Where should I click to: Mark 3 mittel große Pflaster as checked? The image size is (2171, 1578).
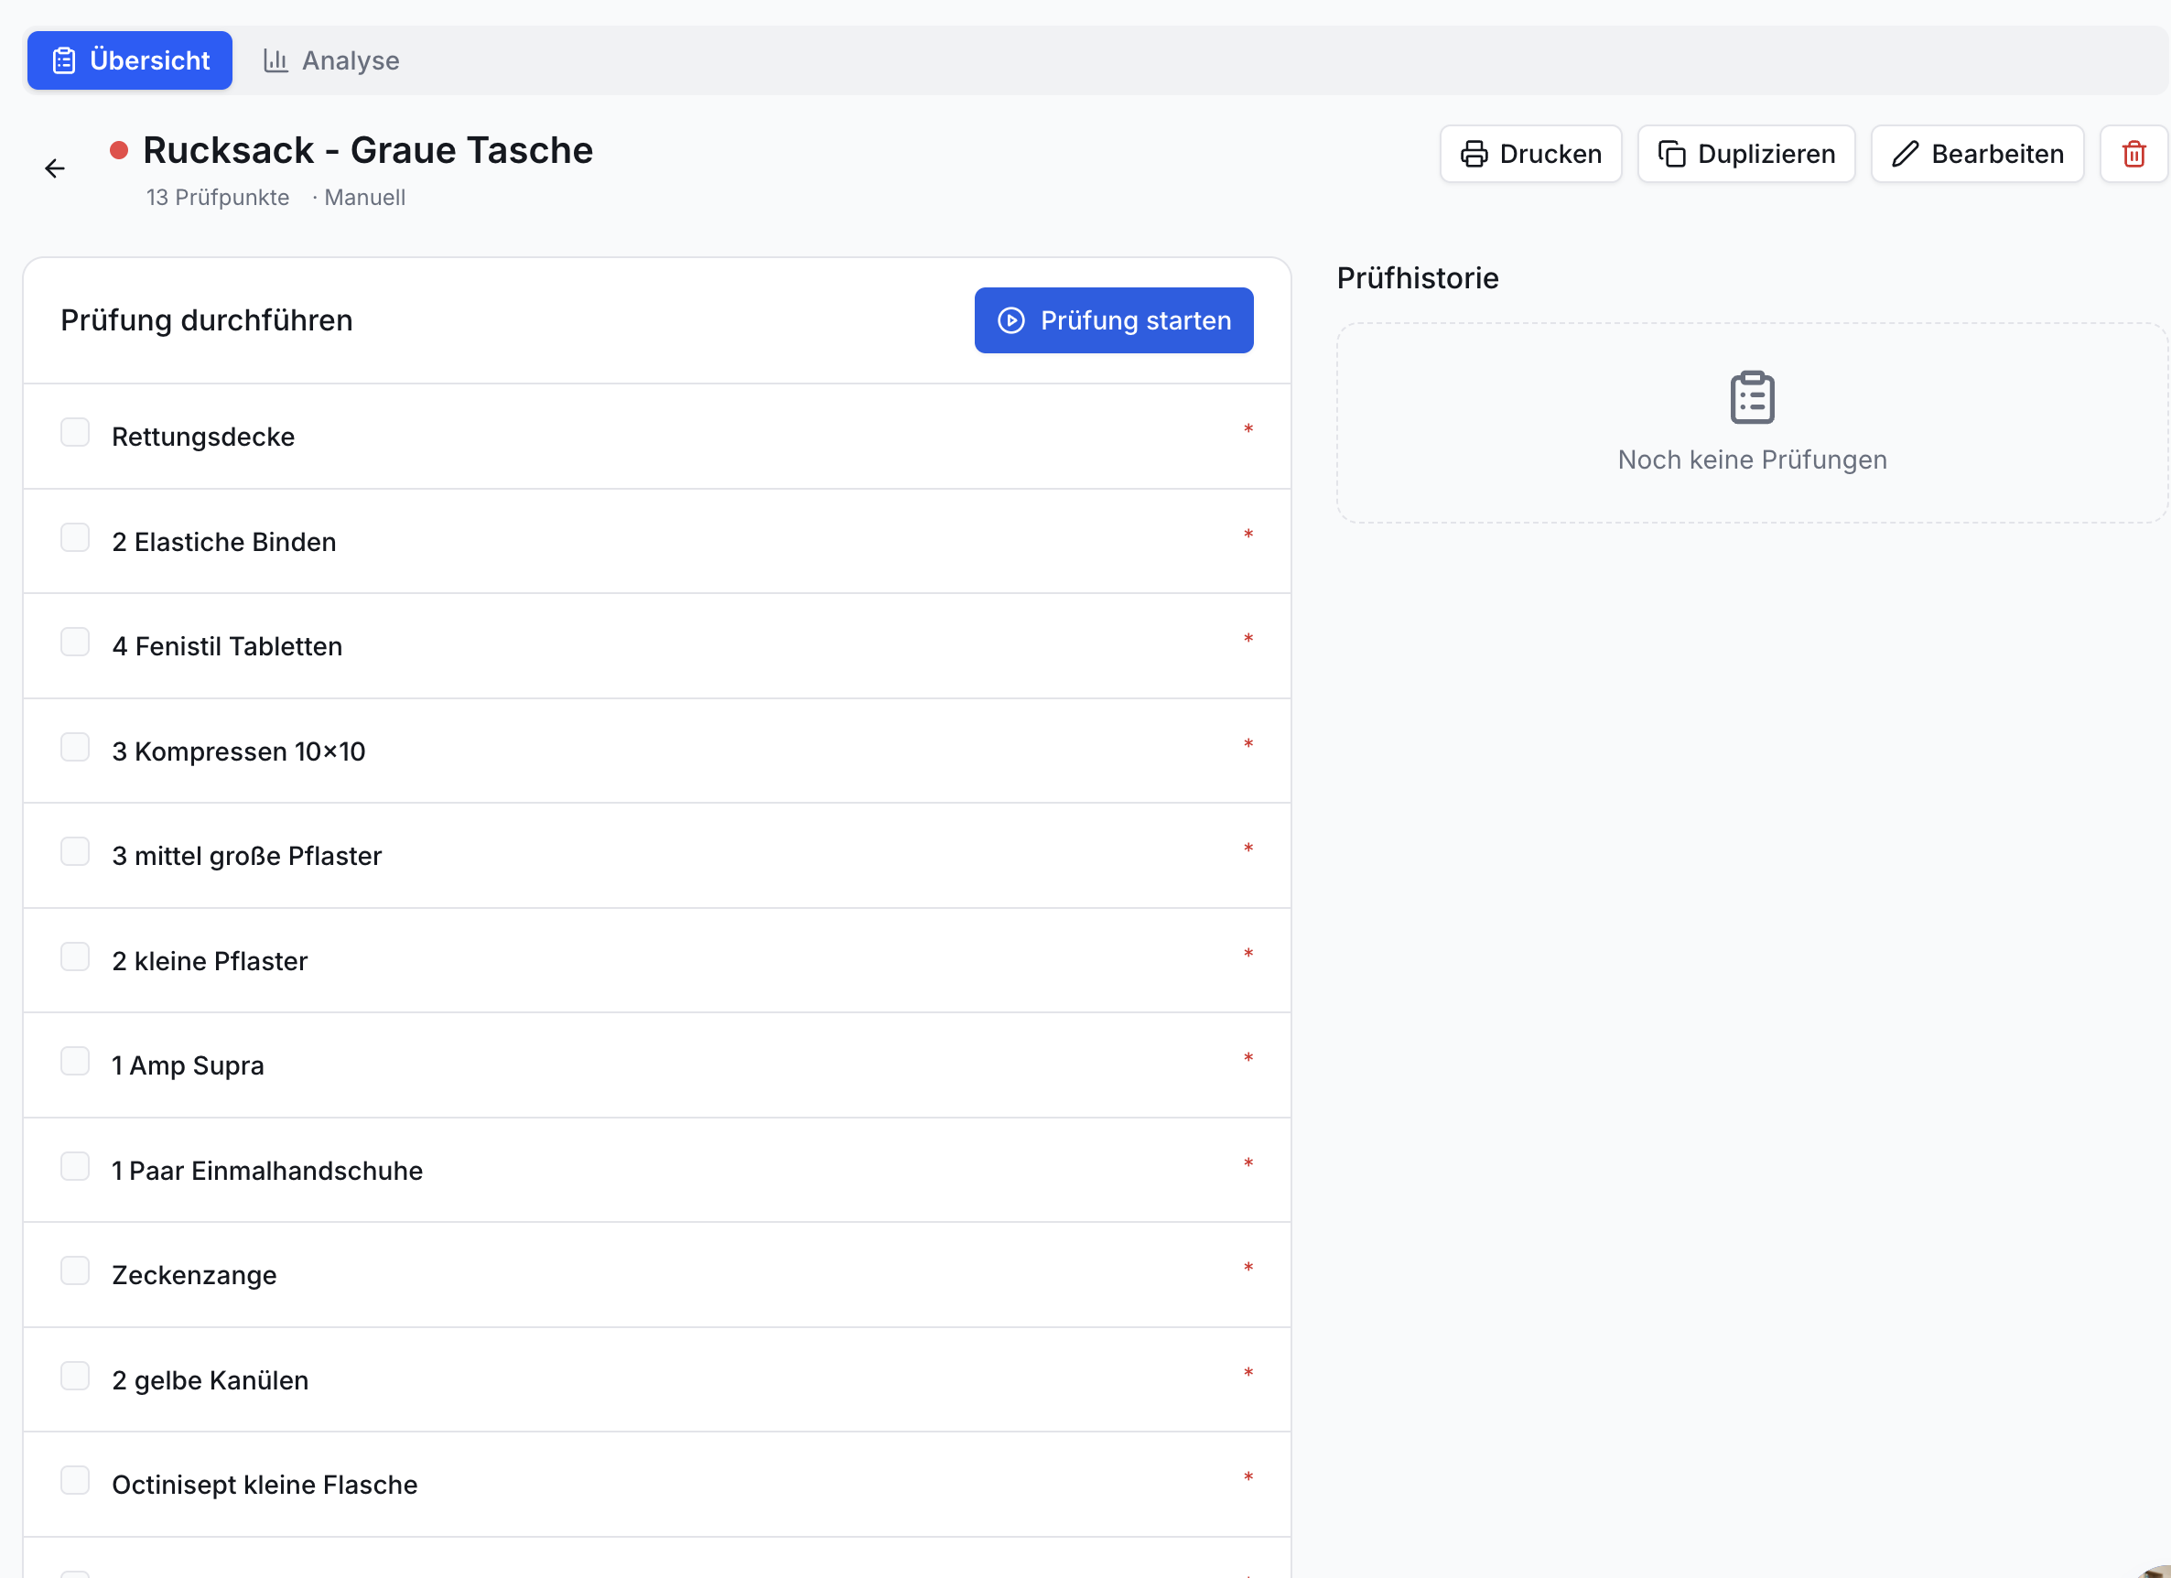[75, 852]
